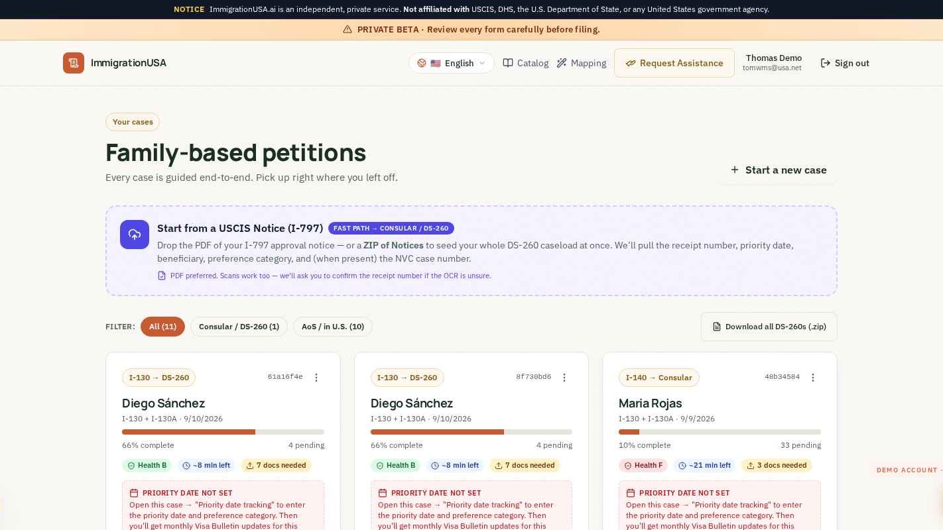
Task: Click the FAST PATH → CONSULAR / DS-260 badge
Action: [391, 229]
